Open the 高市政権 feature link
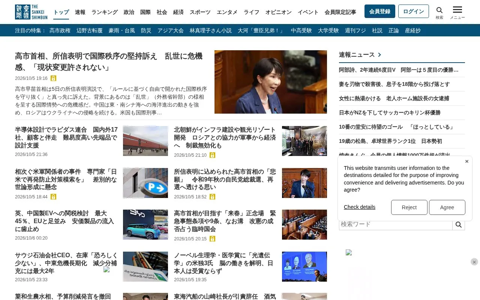 pos(60,30)
